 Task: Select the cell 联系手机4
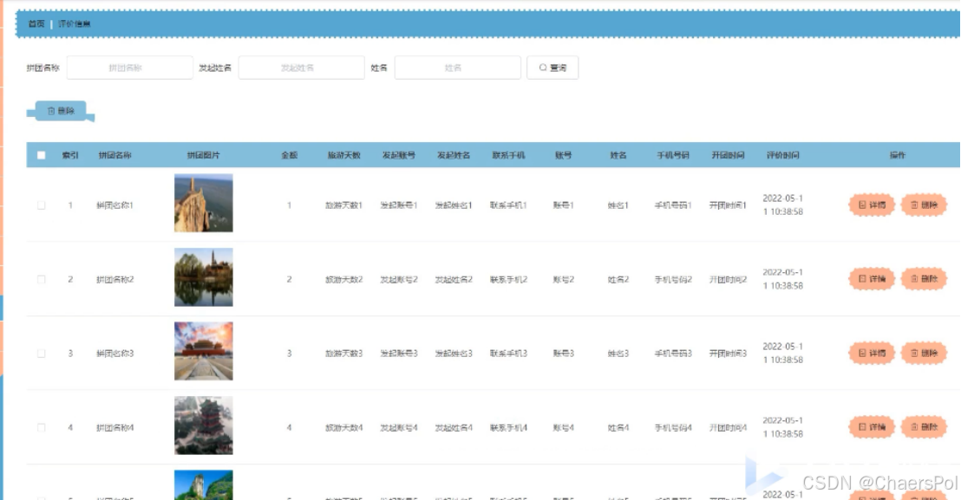point(508,428)
